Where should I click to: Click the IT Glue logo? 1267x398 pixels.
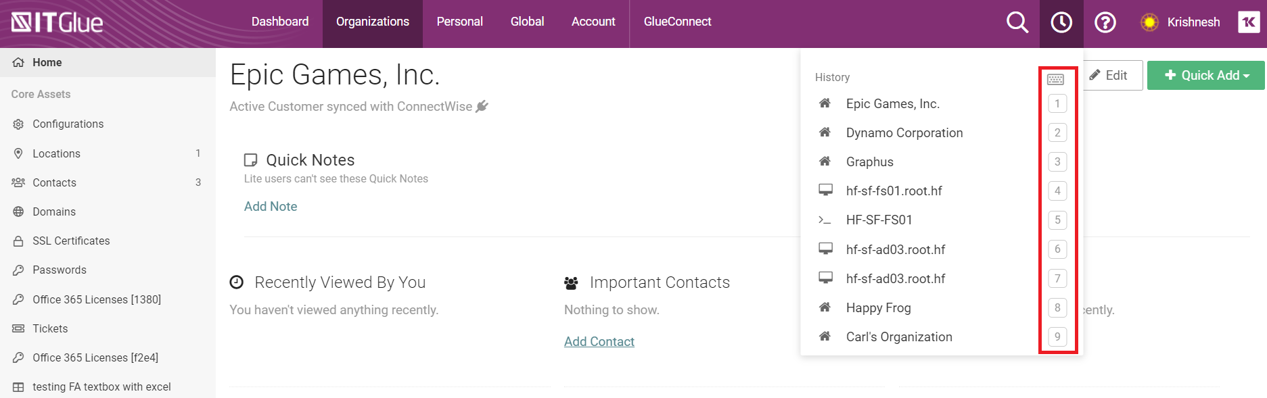[57, 22]
